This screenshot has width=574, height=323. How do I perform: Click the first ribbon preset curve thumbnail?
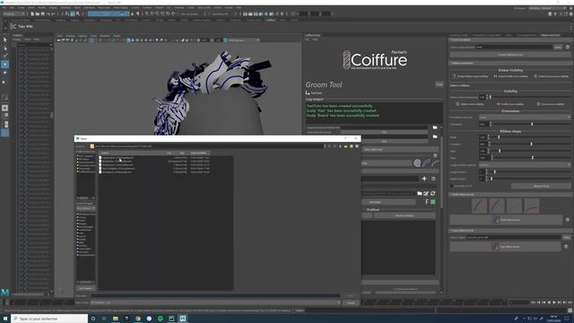coord(479,205)
